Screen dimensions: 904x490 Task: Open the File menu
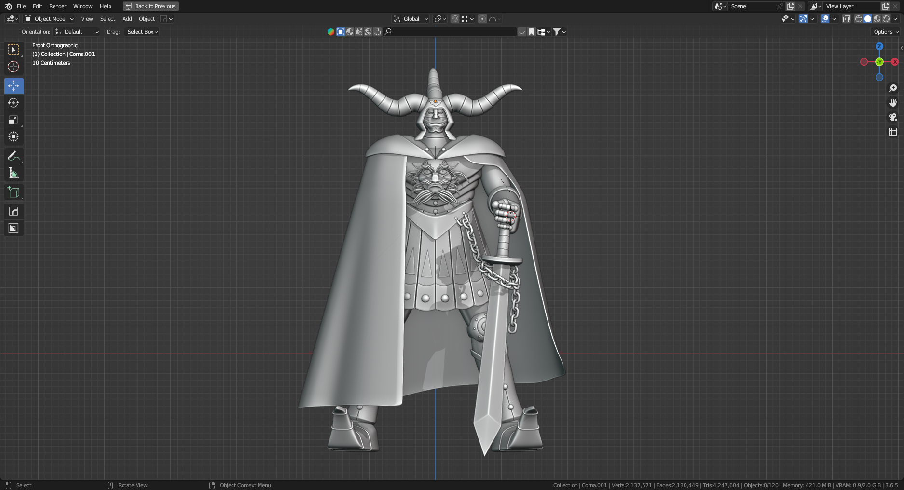tap(21, 6)
